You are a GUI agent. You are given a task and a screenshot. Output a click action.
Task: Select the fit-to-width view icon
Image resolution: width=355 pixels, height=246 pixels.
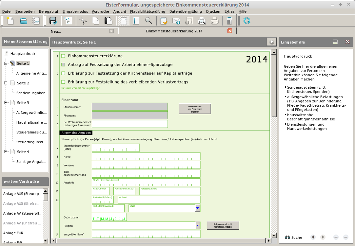tap(124, 21)
